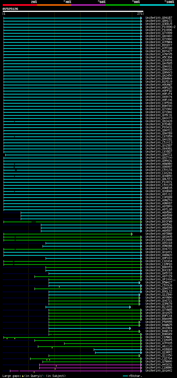
Task: Click the UniRef100_Q9FUI0 entry
Action: [159, 258]
